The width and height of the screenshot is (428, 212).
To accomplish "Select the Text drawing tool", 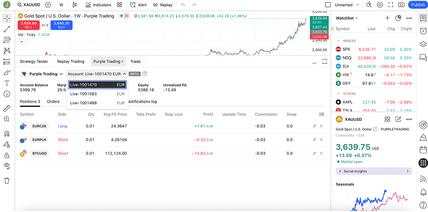I will coord(7,83).
